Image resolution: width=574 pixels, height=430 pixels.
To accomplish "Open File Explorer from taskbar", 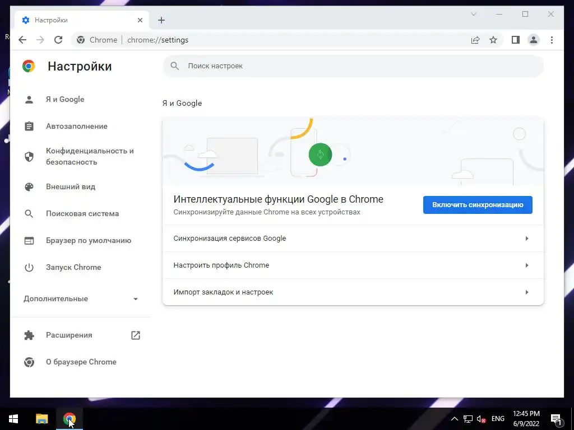I will (41, 419).
